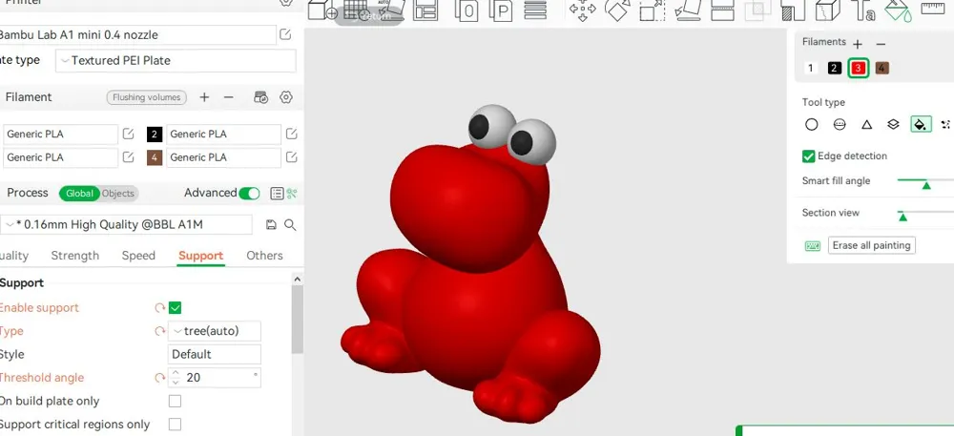Click Erase all painting
Image resolution: width=954 pixels, height=436 pixels.
[x=871, y=246]
